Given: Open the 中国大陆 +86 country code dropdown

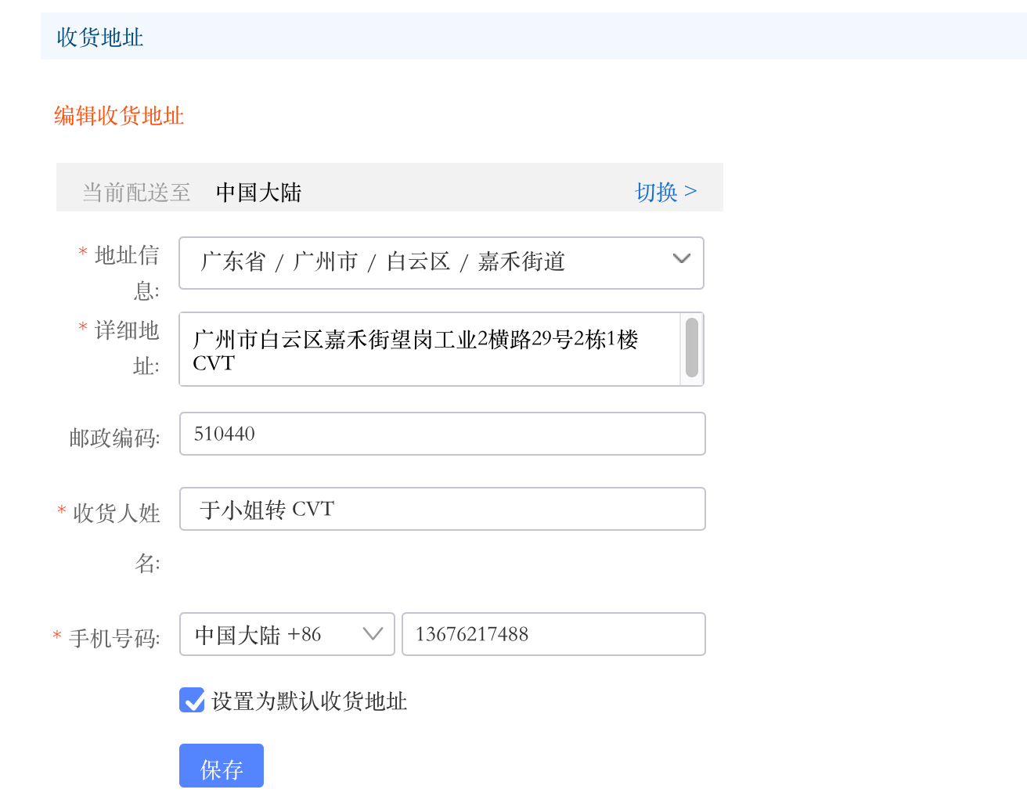Looking at the screenshot, I should pyautogui.click(x=287, y=634).
